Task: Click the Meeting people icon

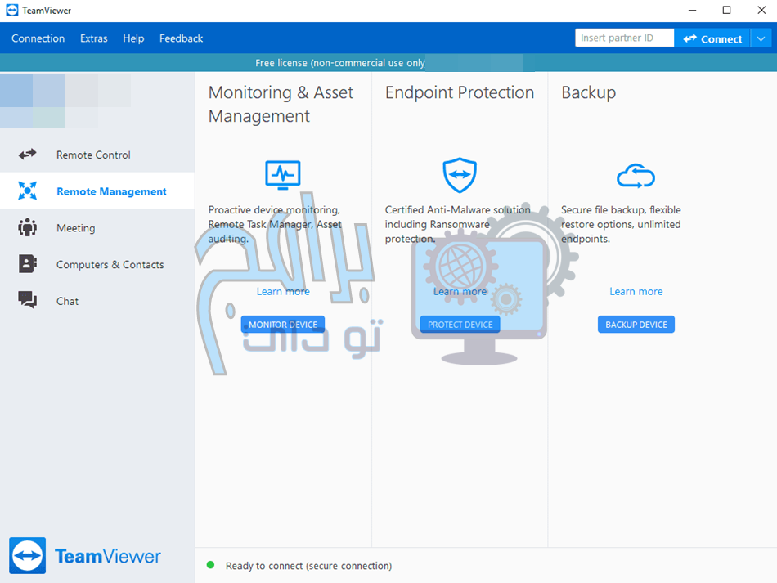Action: [x=28, y=228]
